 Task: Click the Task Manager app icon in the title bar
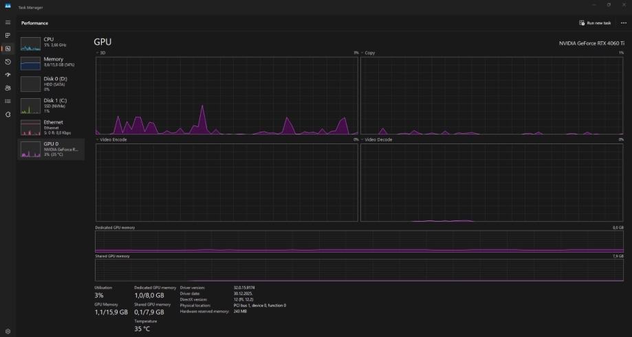click(8, 5)
